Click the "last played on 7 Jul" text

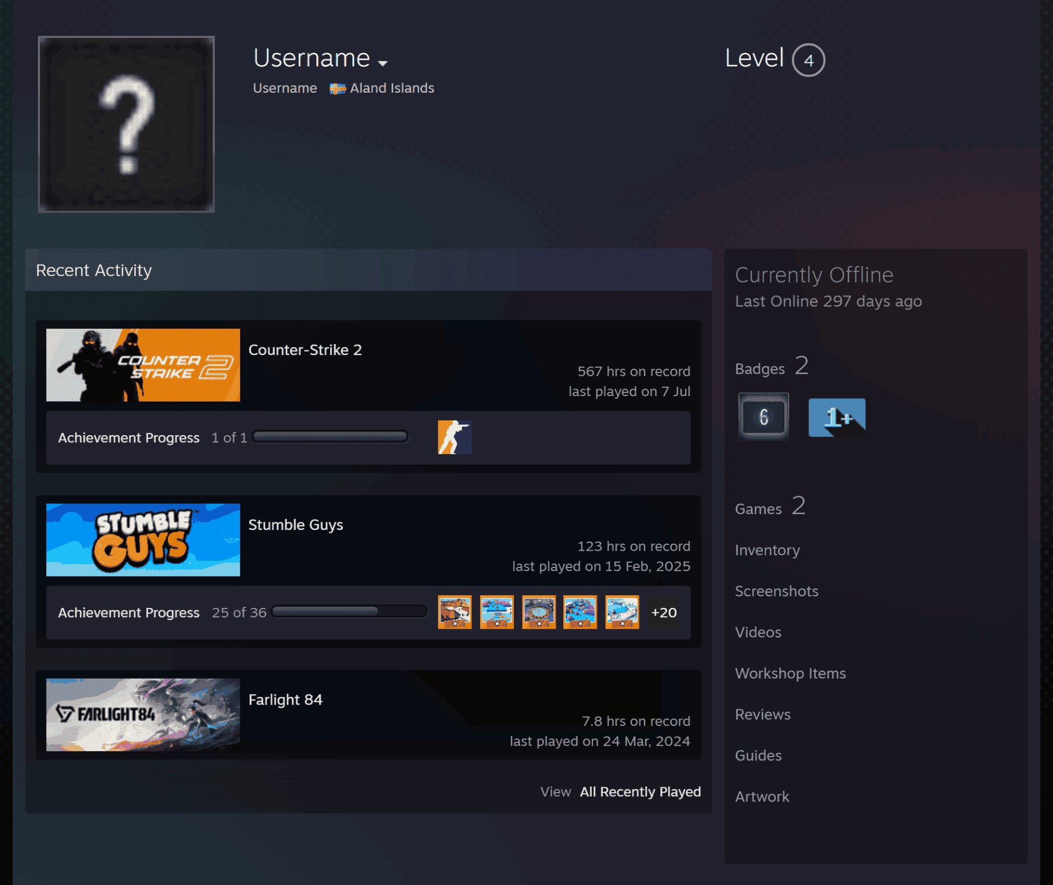click(x=629, y=392)
